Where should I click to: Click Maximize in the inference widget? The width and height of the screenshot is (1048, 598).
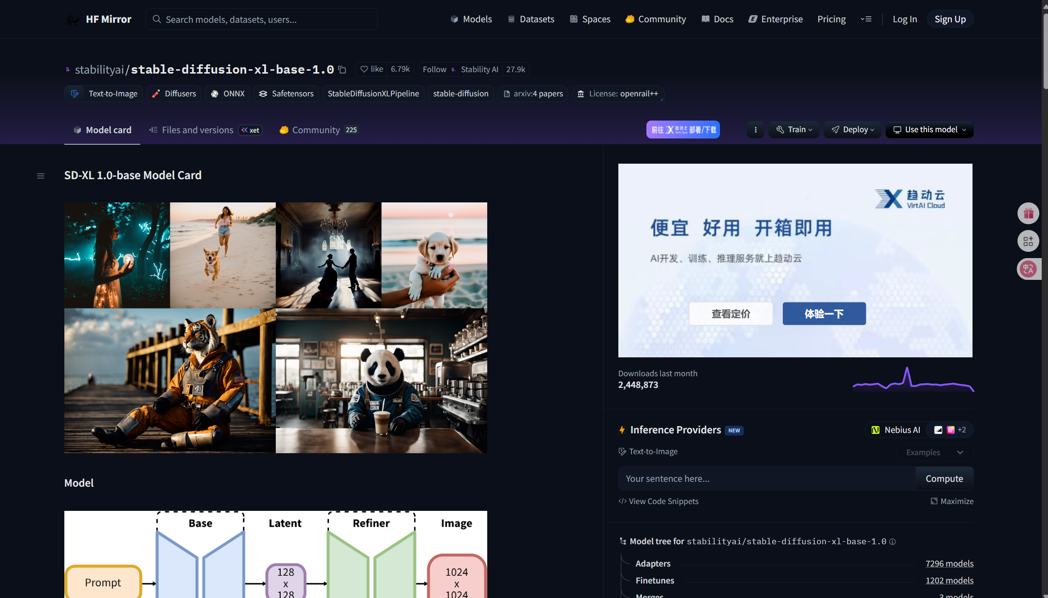click(952, 502)
